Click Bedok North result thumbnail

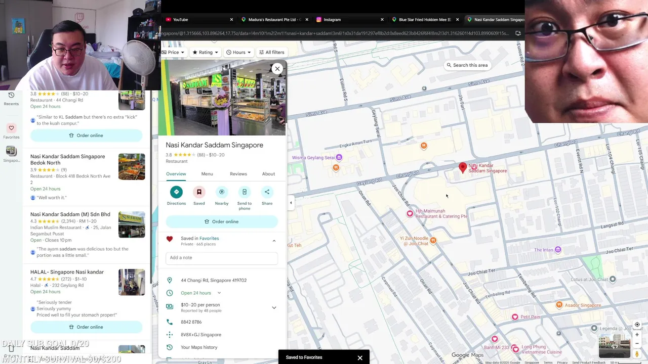132,167
